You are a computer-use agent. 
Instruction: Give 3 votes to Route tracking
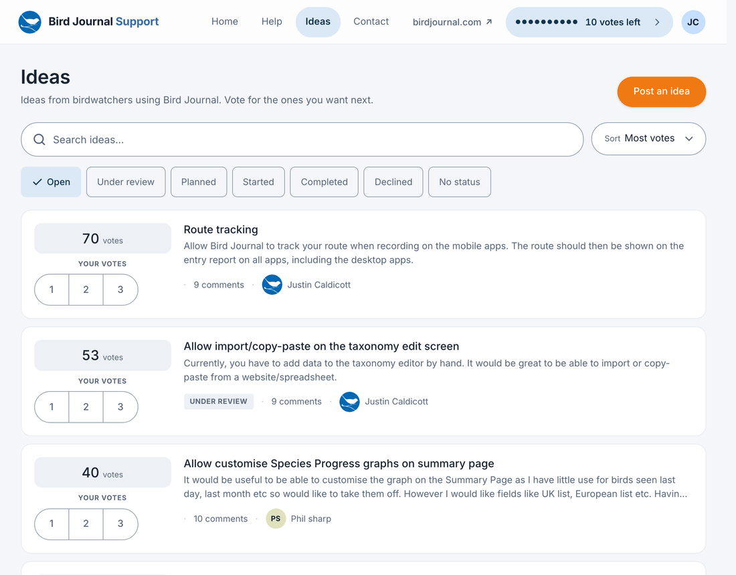click(120, 290)
